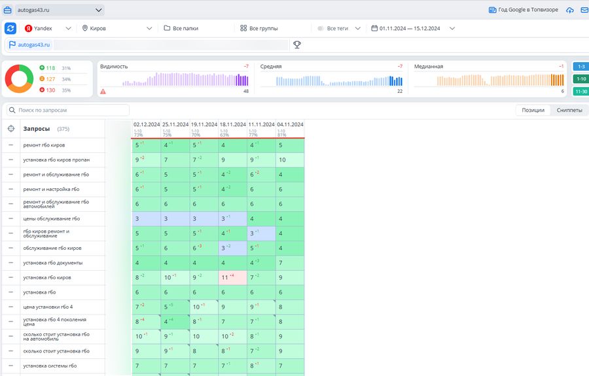Open the Киров region dropdown
The width and height of the screenshot is (589, 376).
tap(116, 29)
